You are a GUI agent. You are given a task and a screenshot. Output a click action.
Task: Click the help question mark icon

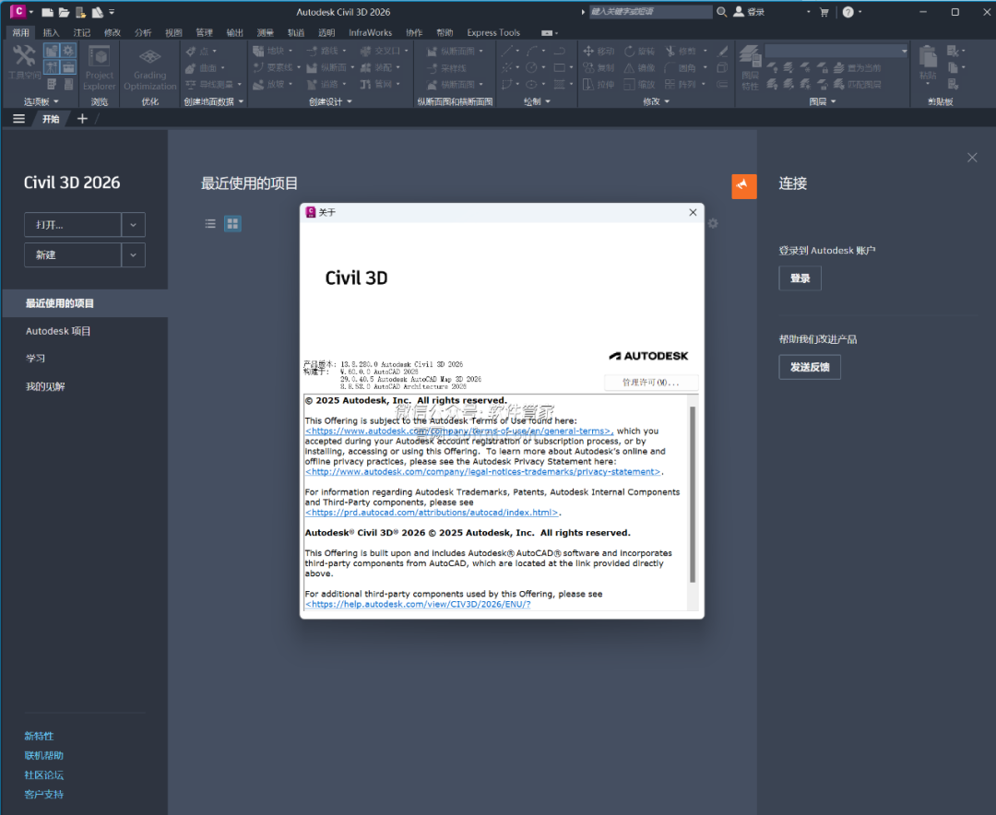tap(848, 12)
